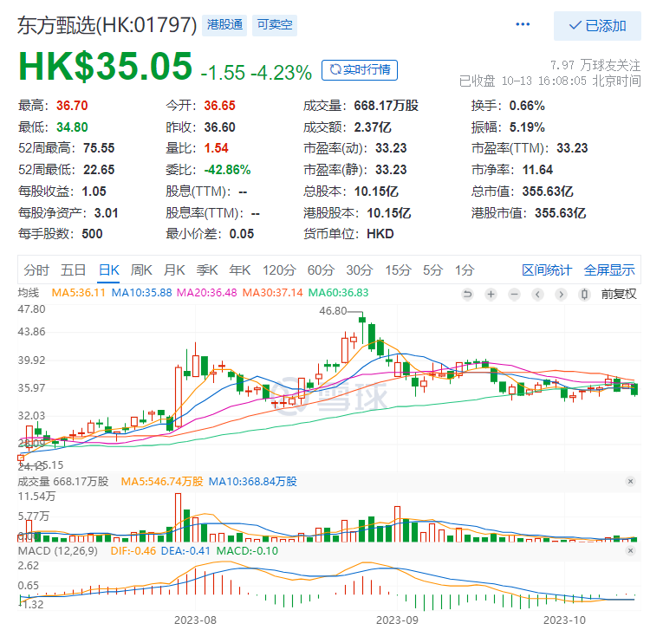Shift chart left with the left arrow icon
The height and width of the screenshot is (630, 650).
coord(537,295)
